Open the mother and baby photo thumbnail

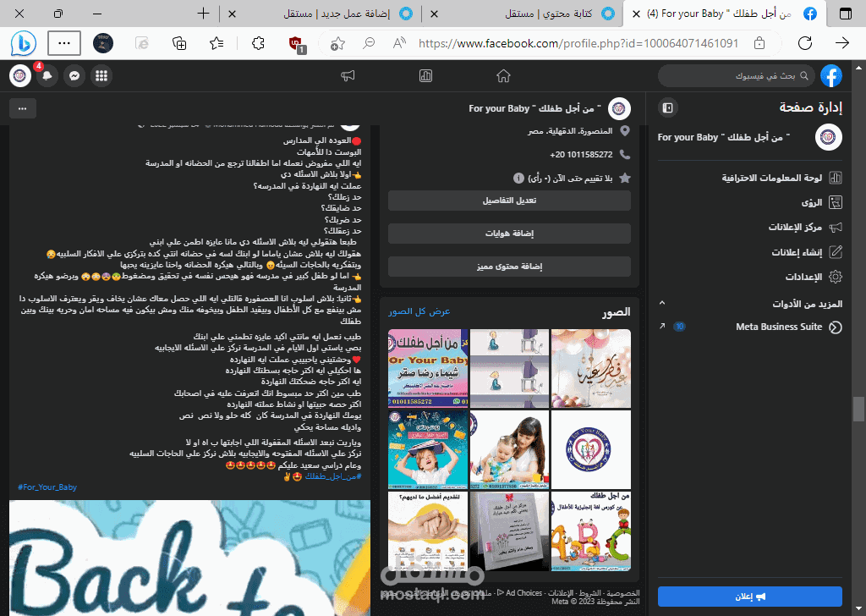509,449
